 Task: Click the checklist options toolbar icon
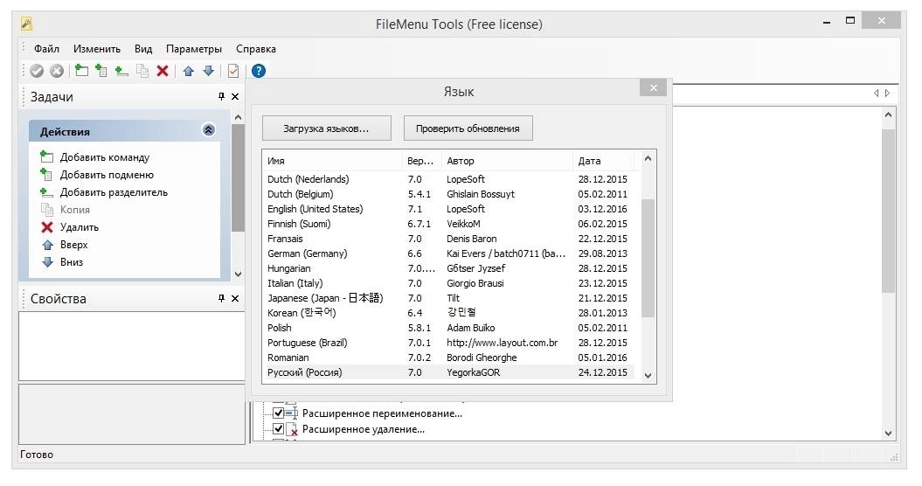233,71
